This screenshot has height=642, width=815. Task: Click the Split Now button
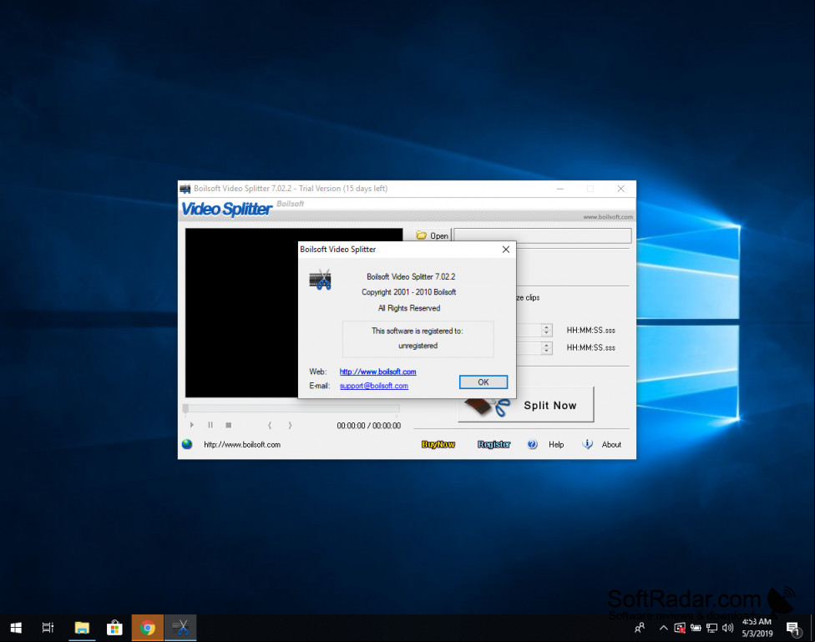[526, 404]
